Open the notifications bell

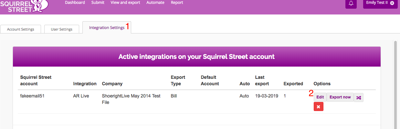coord(351,3)
